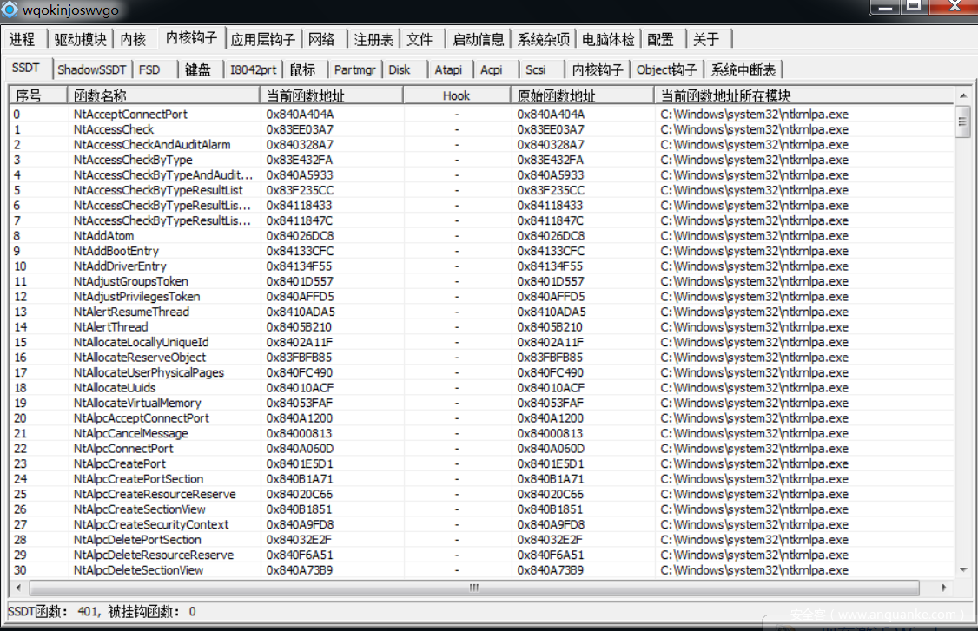Switch to the 启动信息 tab
The image size is (978, 631).
(x=478, y=39)
